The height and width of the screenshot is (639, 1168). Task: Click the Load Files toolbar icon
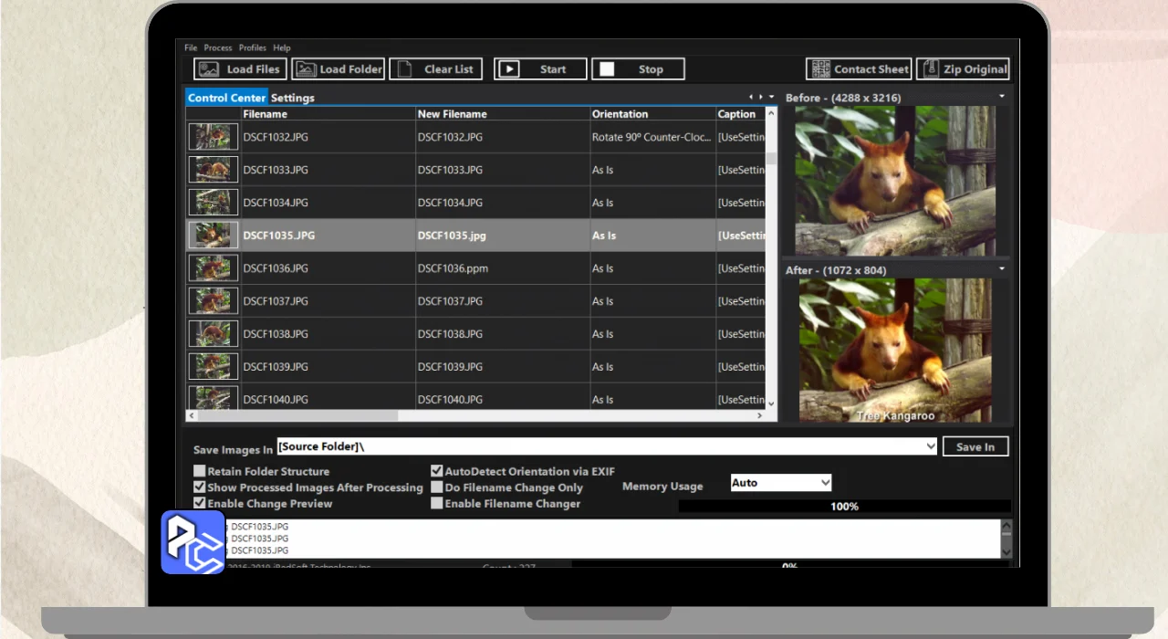(209, 69)
